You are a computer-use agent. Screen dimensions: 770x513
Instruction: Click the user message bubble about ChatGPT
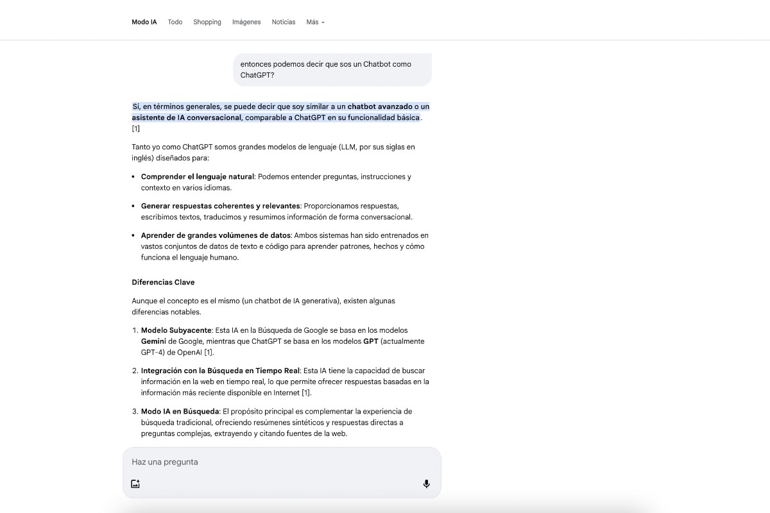pyautogui.click(x=332, y=69)
